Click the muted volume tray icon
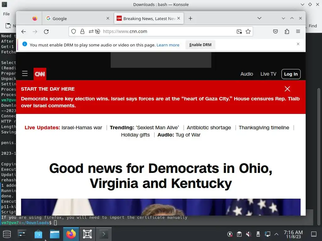The image size is (322, 241). coord(248,234)
